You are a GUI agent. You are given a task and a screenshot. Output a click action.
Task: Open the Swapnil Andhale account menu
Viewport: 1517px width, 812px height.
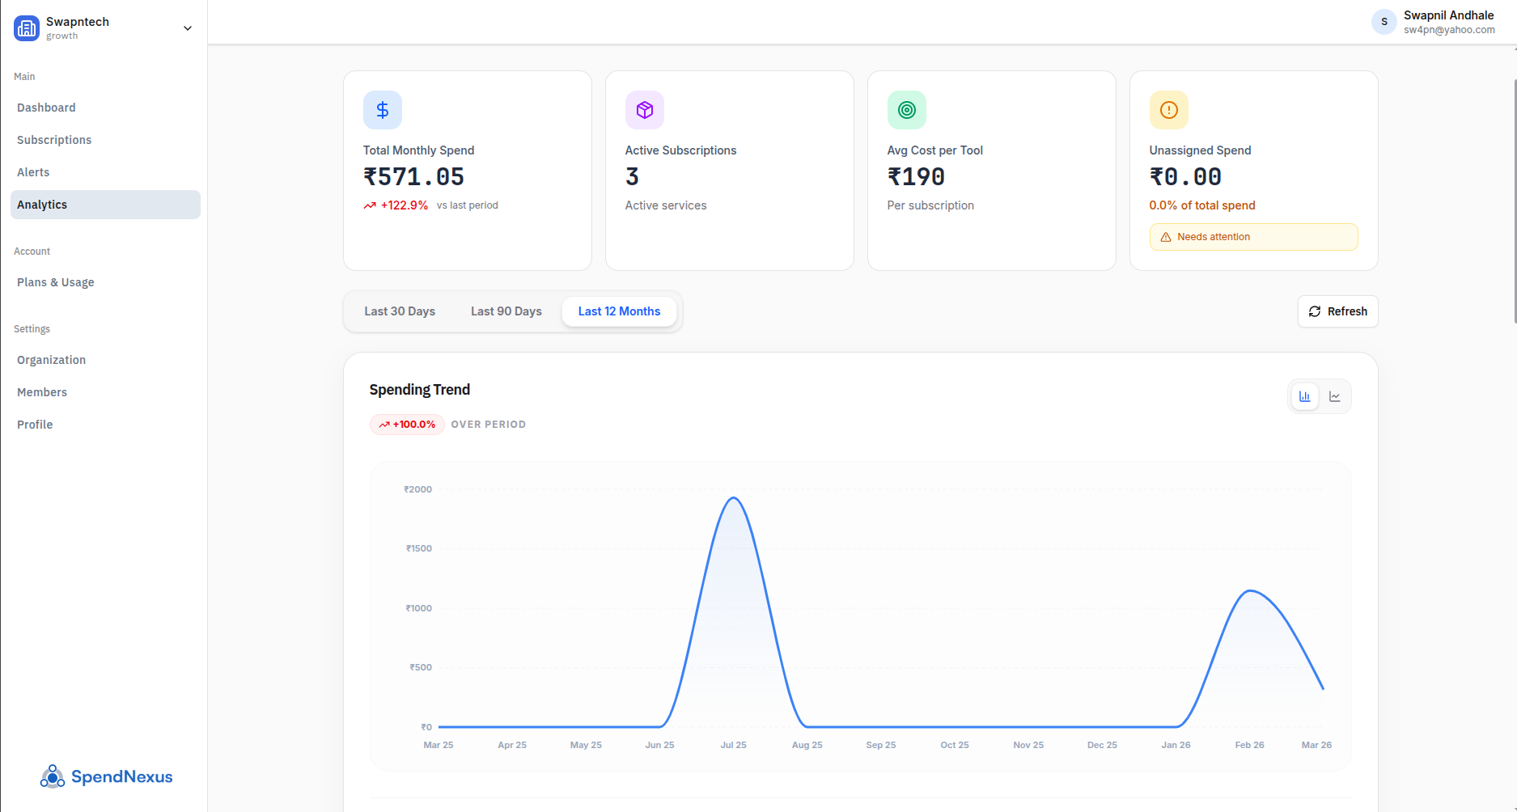click(x=1448, y=22)
